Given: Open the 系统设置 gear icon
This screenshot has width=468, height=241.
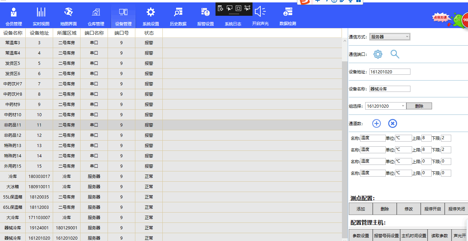Looking at the screenshot, I should pyautogui.click(x=150, y=12).
